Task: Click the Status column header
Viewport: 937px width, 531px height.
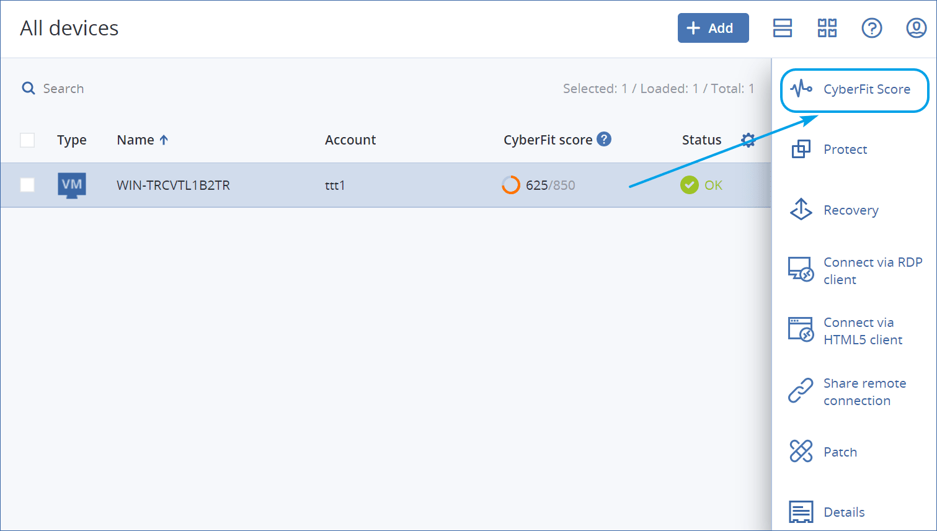Action: pos(702,140)
